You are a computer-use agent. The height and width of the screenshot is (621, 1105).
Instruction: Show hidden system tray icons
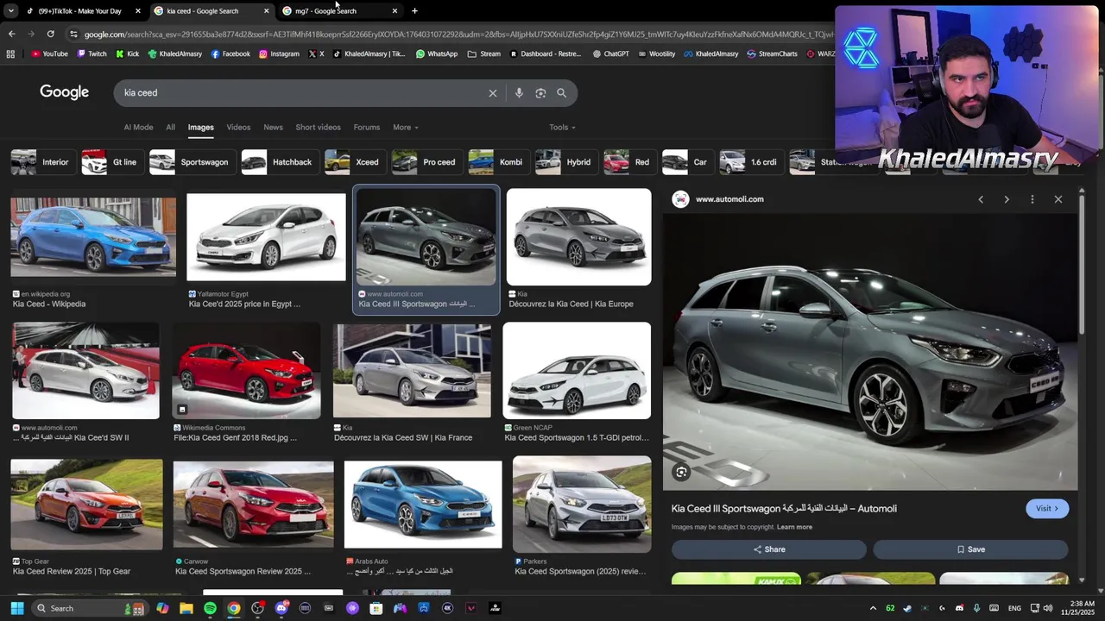[873, 608]
